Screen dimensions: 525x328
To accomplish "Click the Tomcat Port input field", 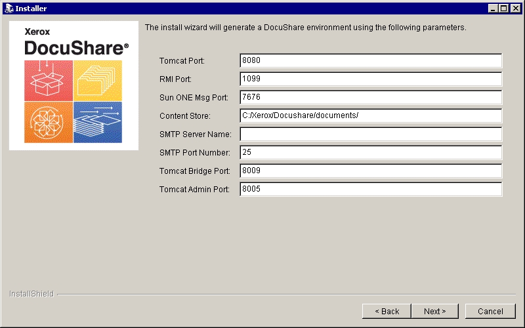I will pyautogui.click(x=371, y=60).
